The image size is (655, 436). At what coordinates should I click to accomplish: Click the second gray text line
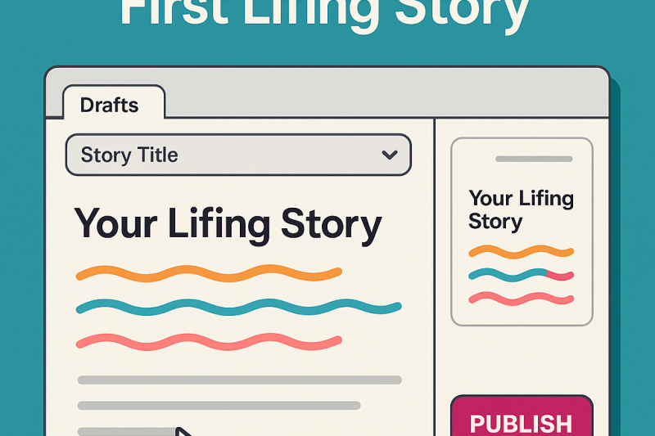[219, 405]
